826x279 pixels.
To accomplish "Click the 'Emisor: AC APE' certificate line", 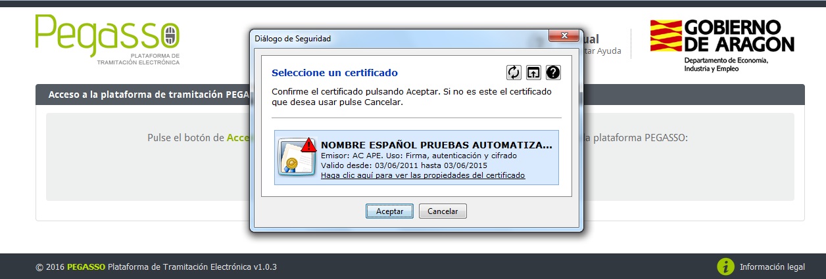I will point(419,156).
